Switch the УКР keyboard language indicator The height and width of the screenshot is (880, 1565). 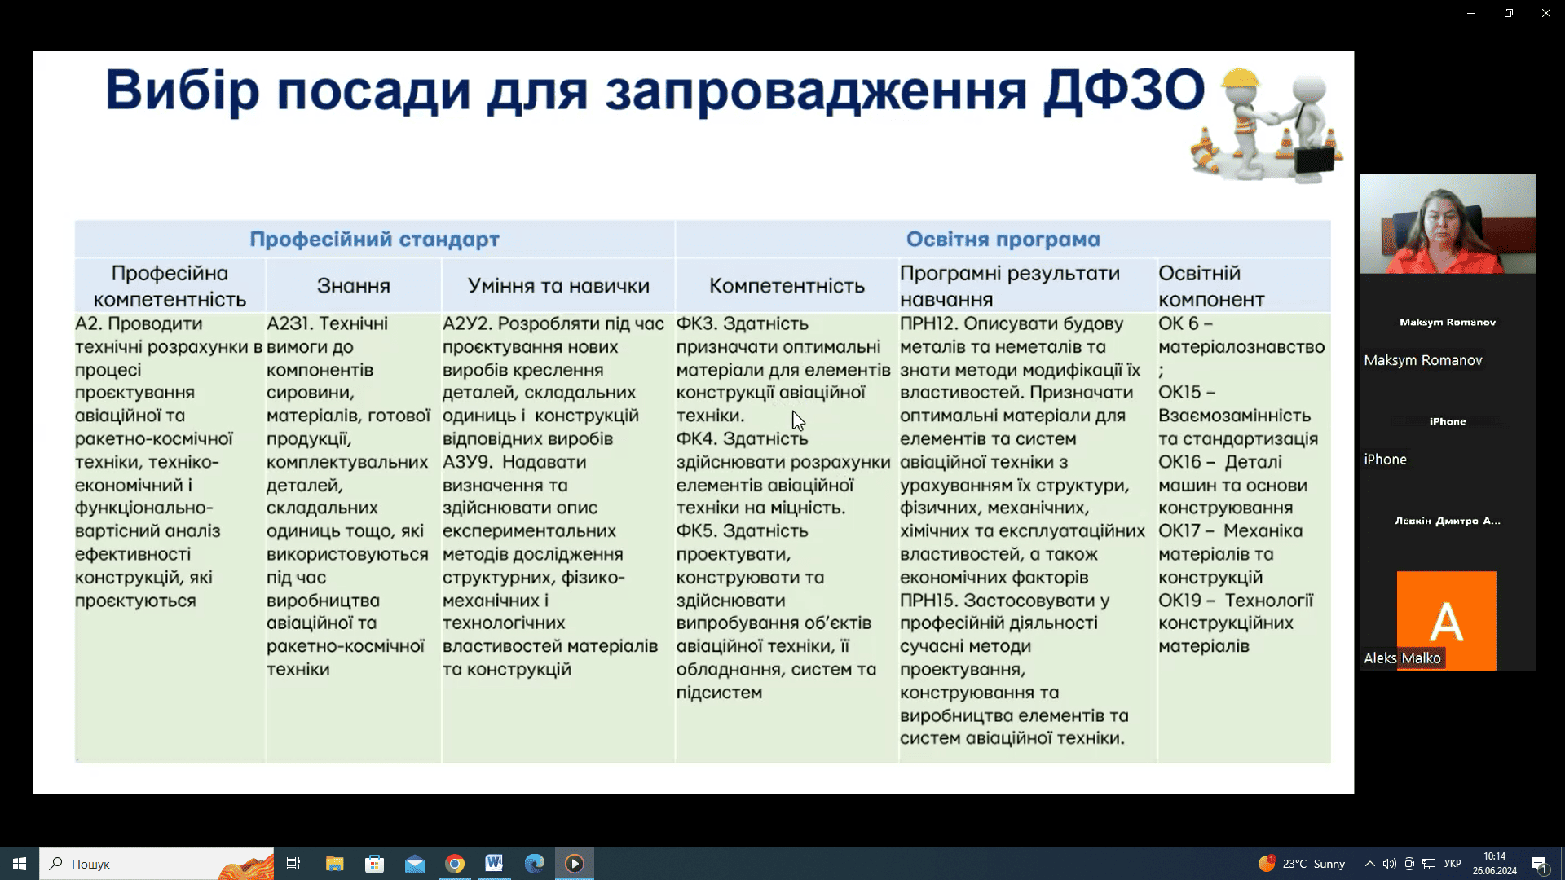[x=1453, y=864]
